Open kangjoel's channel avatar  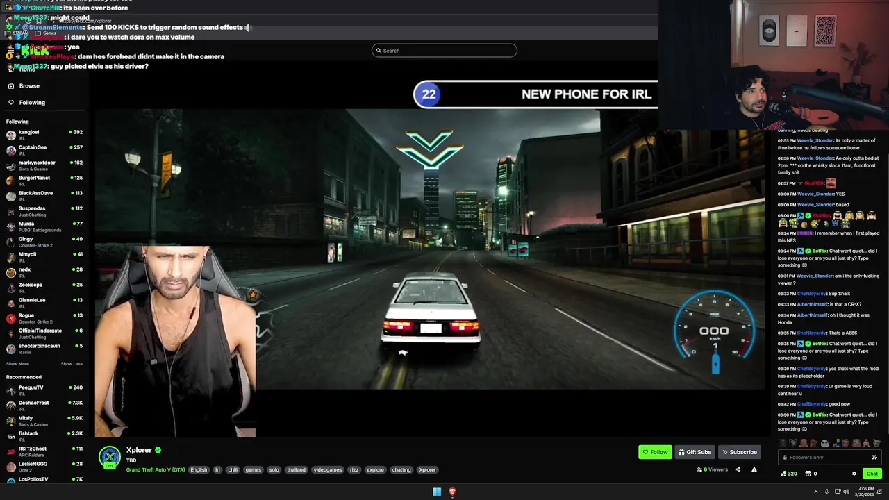[11, 135]
